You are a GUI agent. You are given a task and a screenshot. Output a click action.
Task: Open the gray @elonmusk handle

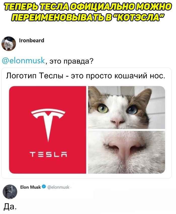pos(58,187)
